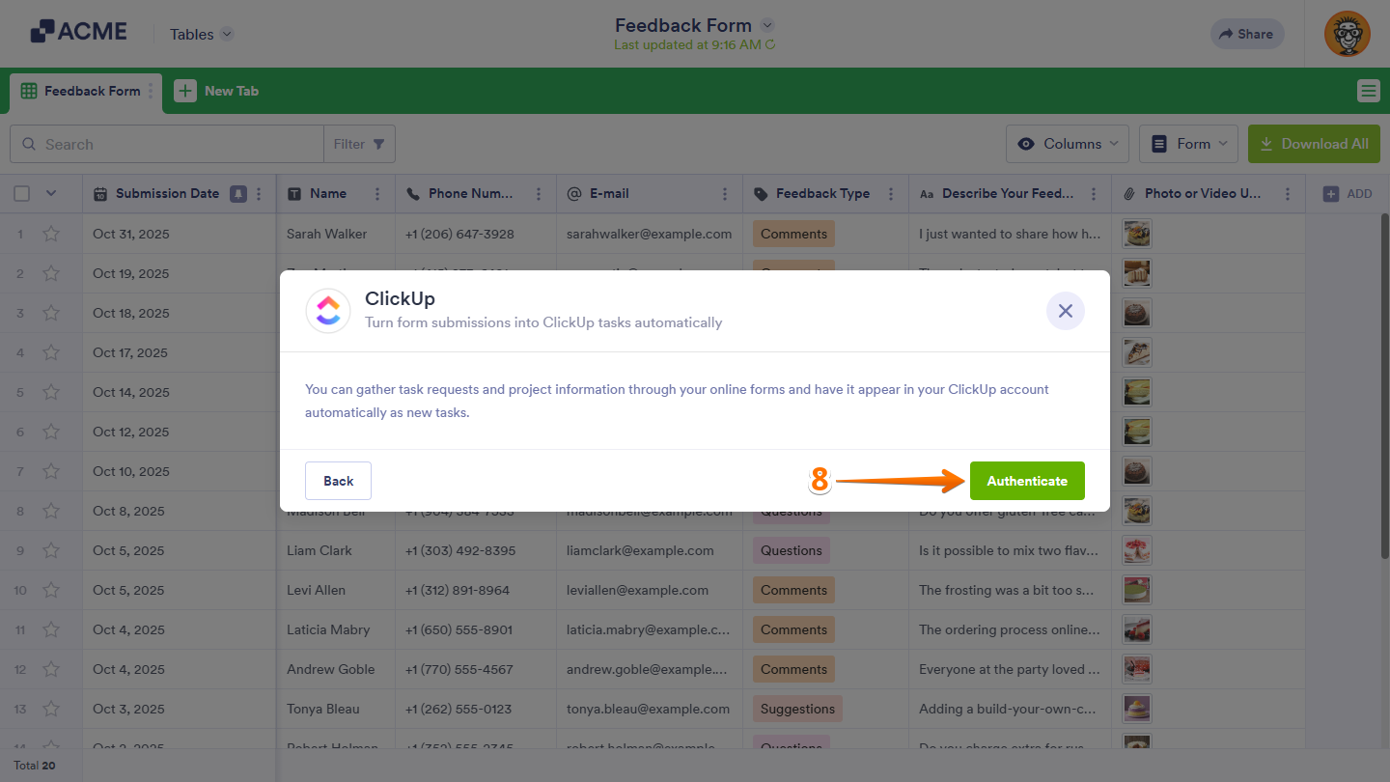This screenshot has height=782, width=1390.
Task: Open the Filter options beside the search box
Action: pos(359,143)
